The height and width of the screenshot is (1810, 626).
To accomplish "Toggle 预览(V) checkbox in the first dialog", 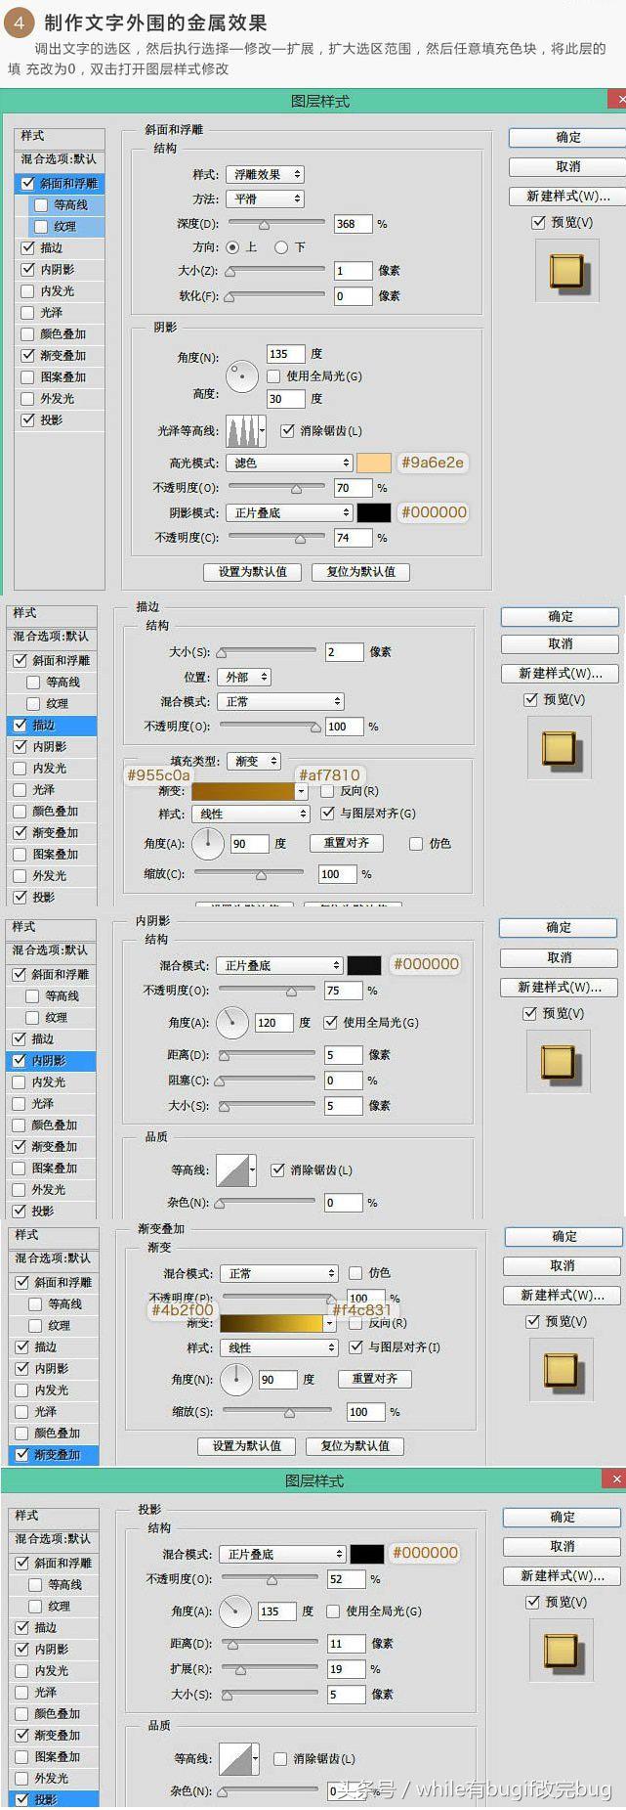I will [x=538, y=222].
